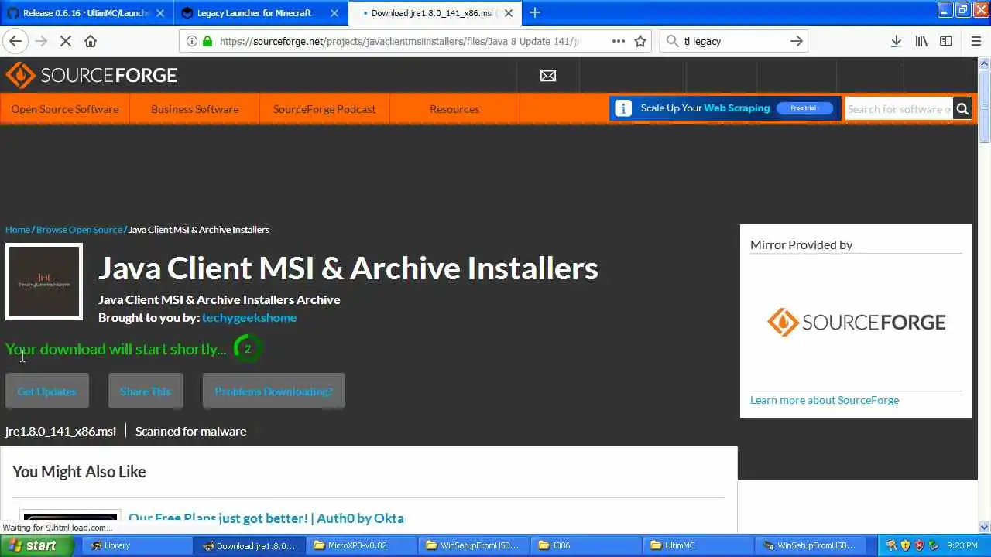Click the SourceForge mirror logo

point(856,323)
